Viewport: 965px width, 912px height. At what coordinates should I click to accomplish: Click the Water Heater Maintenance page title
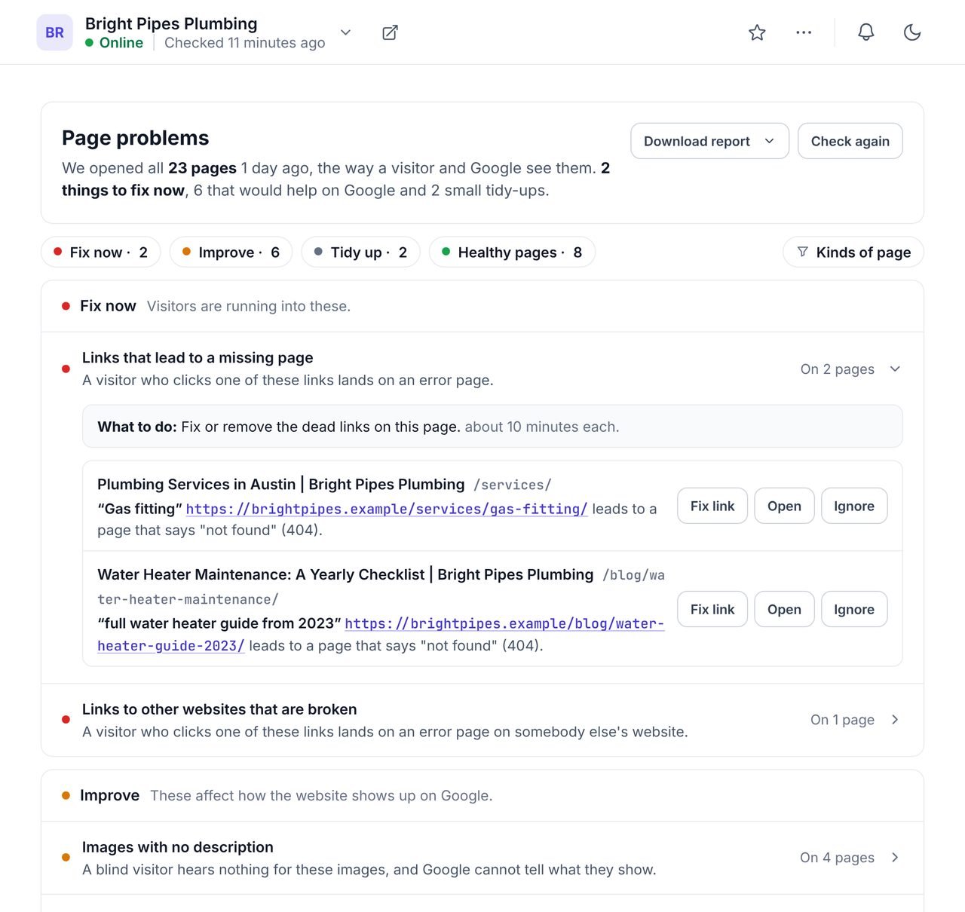coord(345,574)
